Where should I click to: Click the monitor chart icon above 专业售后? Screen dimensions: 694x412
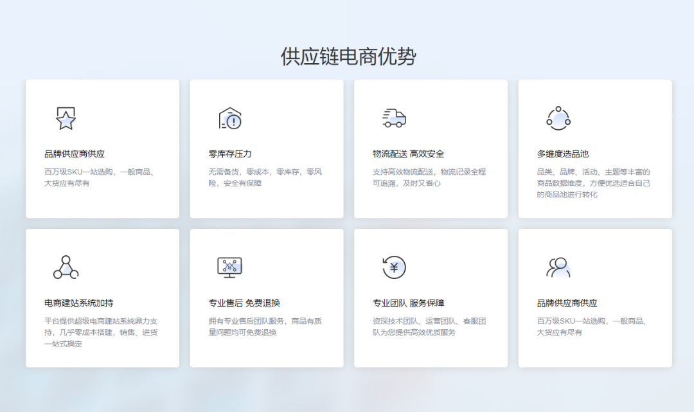pyautogui.click(x=229, y=267)
